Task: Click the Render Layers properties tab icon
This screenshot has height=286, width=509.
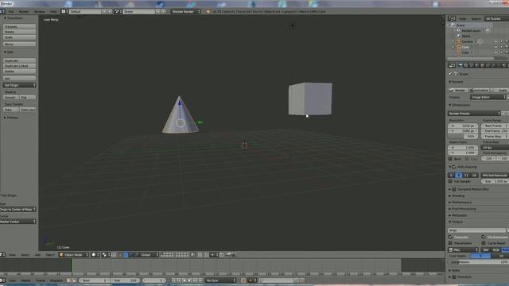Action: coord(466,65)
